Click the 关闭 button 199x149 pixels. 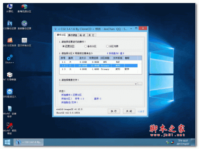click(129, 111)
